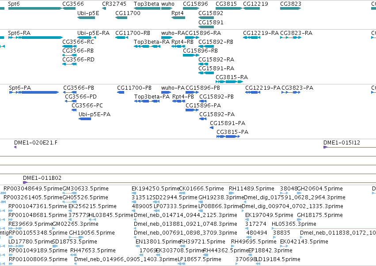Click the CG15891-PA protein label

[x=228, y=123]
